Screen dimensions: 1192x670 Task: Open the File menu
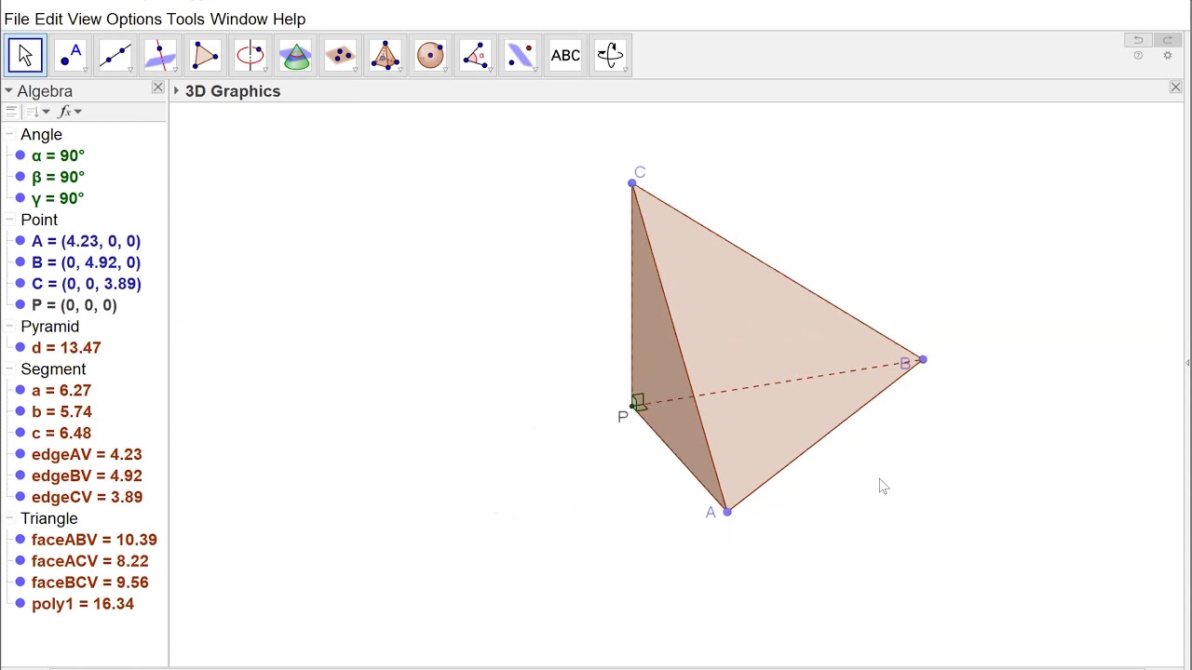click(17, 19)
